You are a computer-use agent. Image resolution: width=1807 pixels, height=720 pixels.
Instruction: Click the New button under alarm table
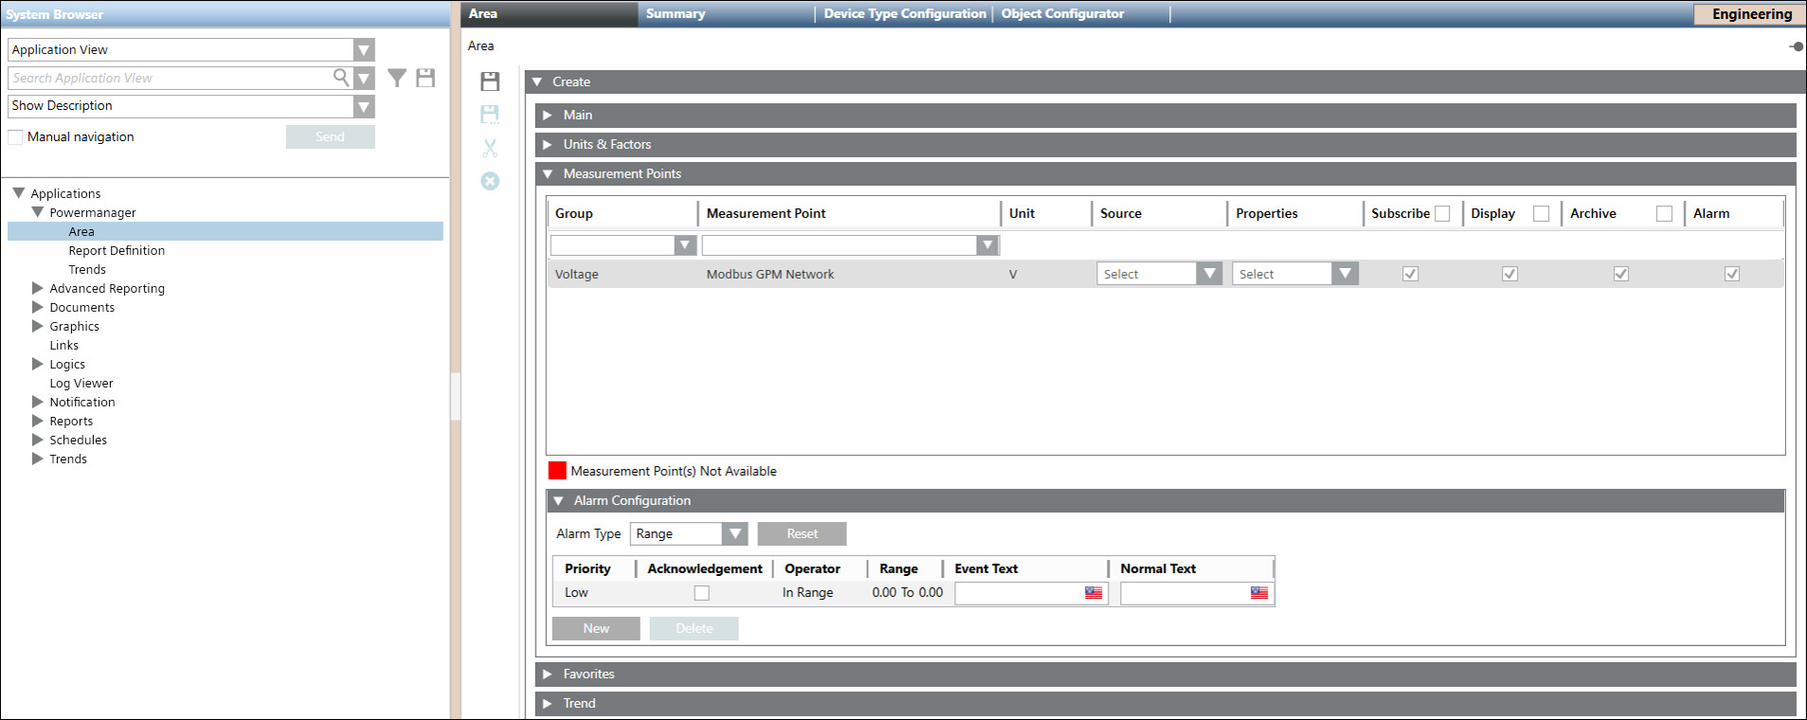point(596,629)
